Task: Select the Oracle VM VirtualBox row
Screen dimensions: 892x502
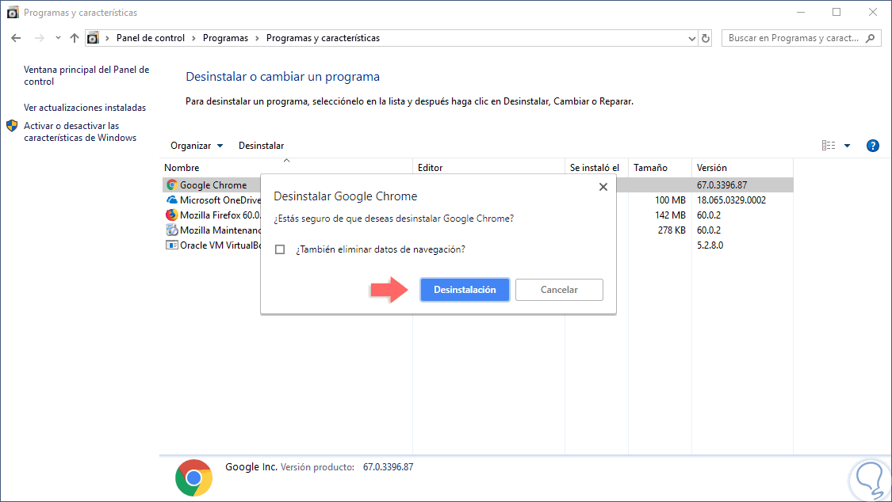Action: [x=477, y=245]
